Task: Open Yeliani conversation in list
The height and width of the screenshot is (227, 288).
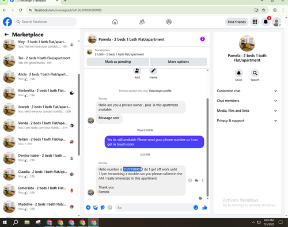Action: [39, 142]
